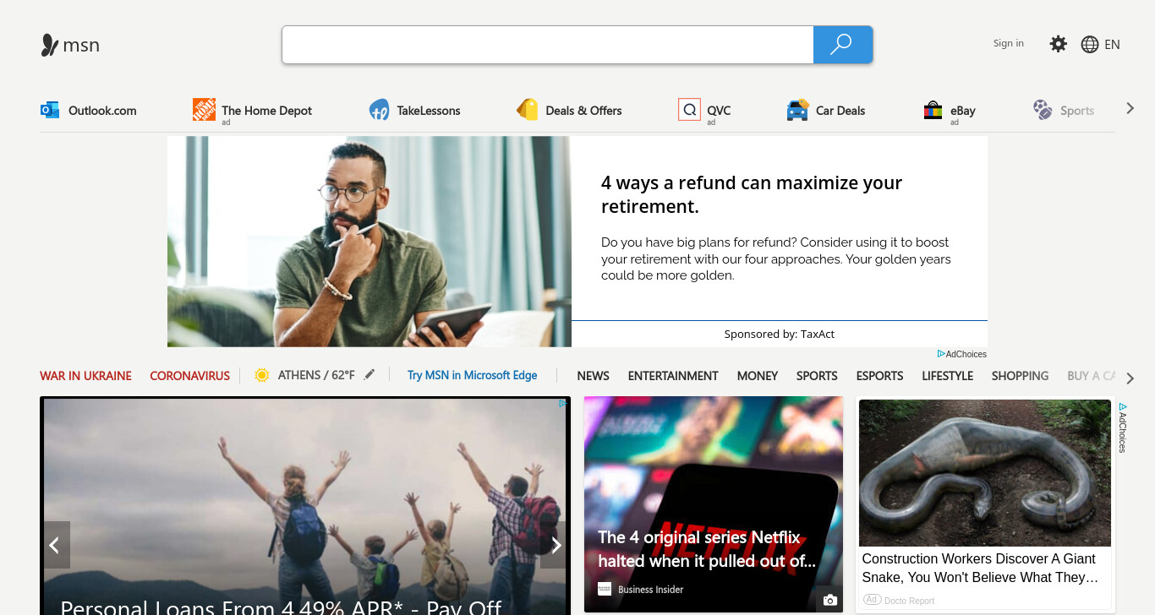Open giant snake construction workers image
1155x615 pixels.
pos(985,473)
